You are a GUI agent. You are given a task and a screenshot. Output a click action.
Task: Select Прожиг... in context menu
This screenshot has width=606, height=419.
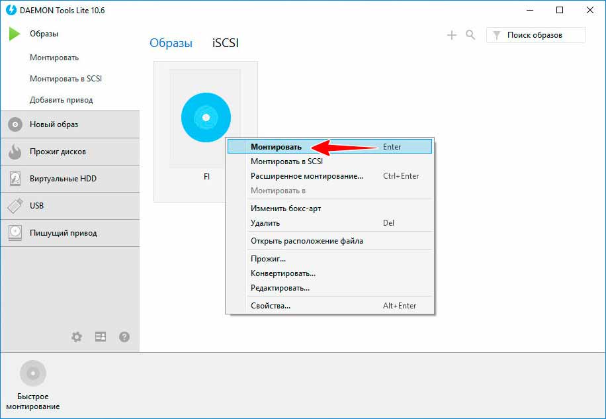329,259
